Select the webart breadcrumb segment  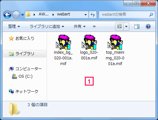pos(63,14)
